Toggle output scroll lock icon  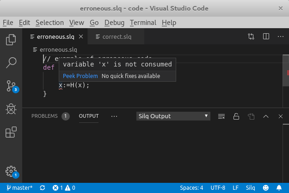click(x=236, y=116)
